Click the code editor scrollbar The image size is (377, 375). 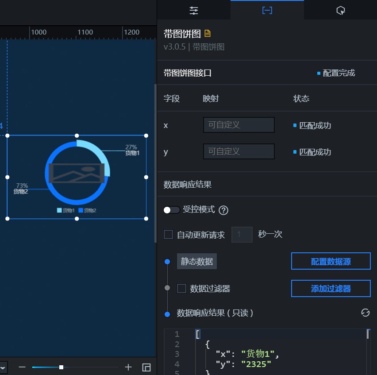click(x=368, y=334)
